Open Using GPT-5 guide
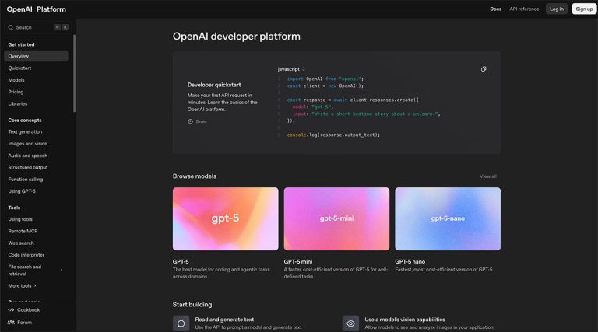Screen dimensions: 598x332 [x=22, y=191]
